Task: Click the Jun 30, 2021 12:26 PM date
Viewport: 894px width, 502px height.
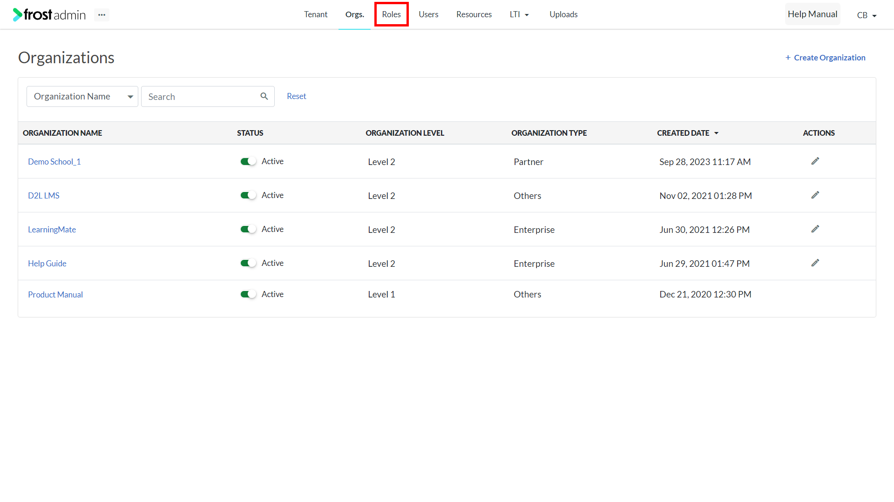Action: [704, 230]
